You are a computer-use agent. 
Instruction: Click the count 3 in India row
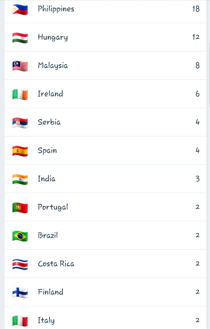pos(198,179)
